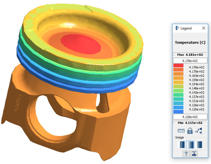Click the export legend upload icon
211x164 pixels.
click(194, 153)
